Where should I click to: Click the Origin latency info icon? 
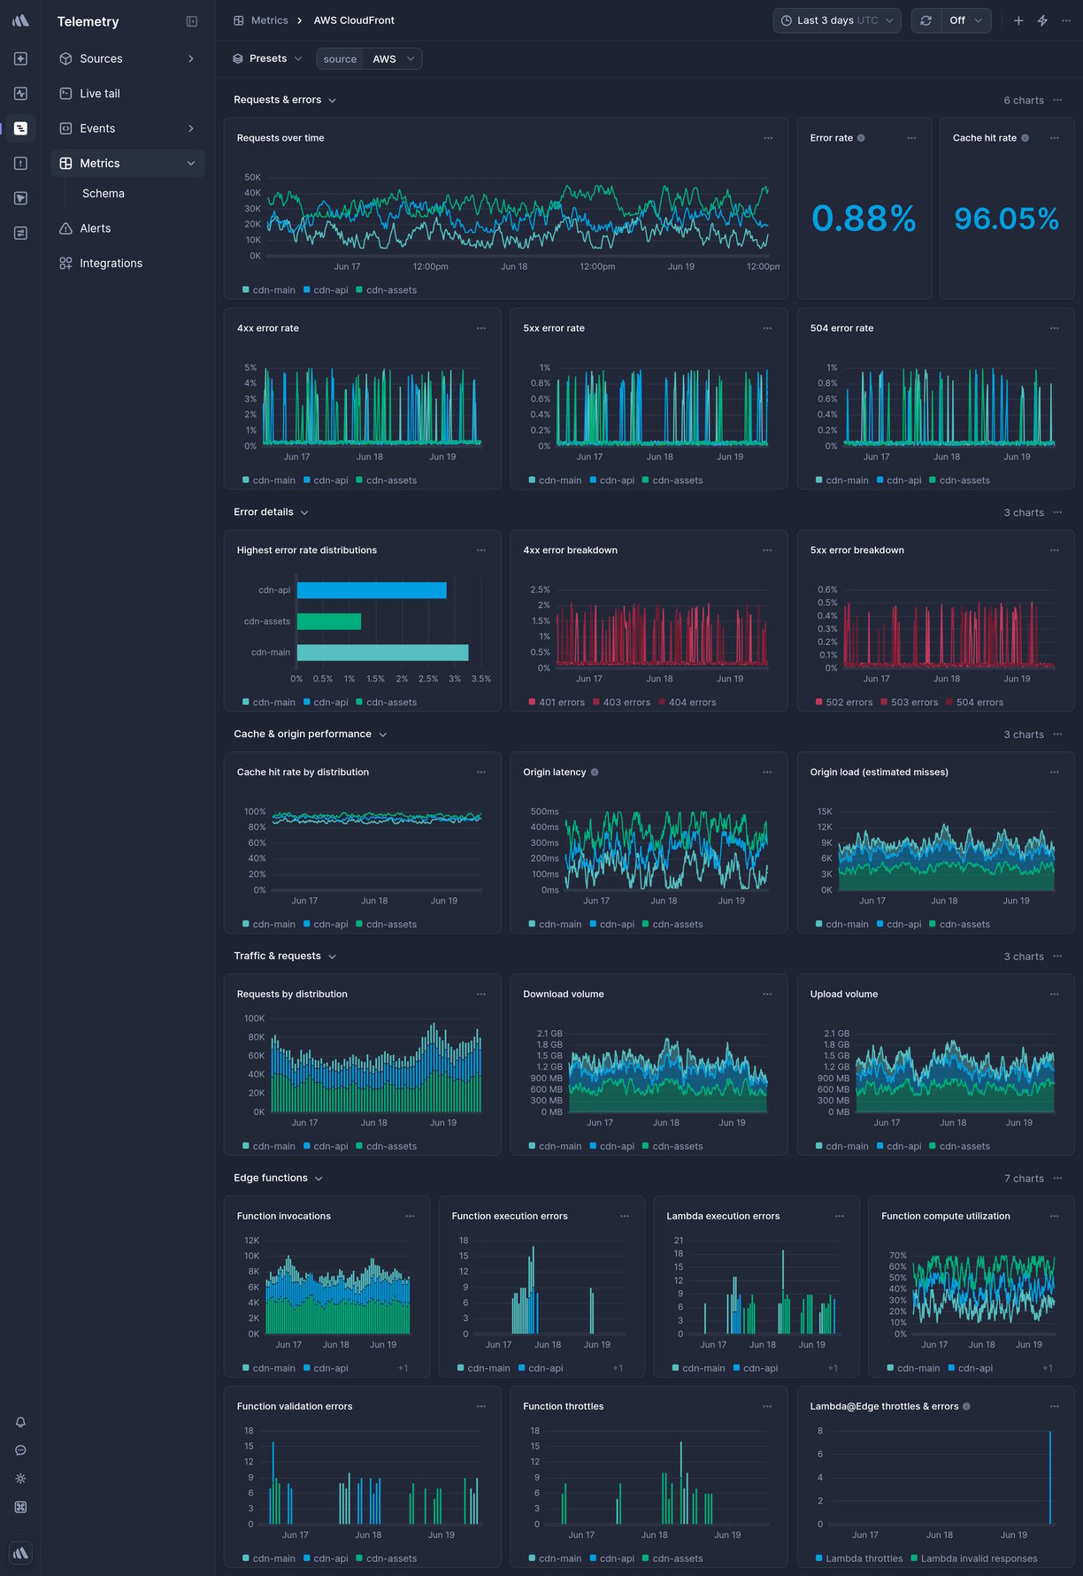(x=595, y=773)
